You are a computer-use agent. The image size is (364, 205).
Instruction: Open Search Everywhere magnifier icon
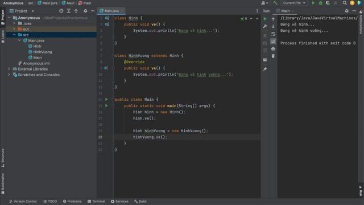[345, 3]
